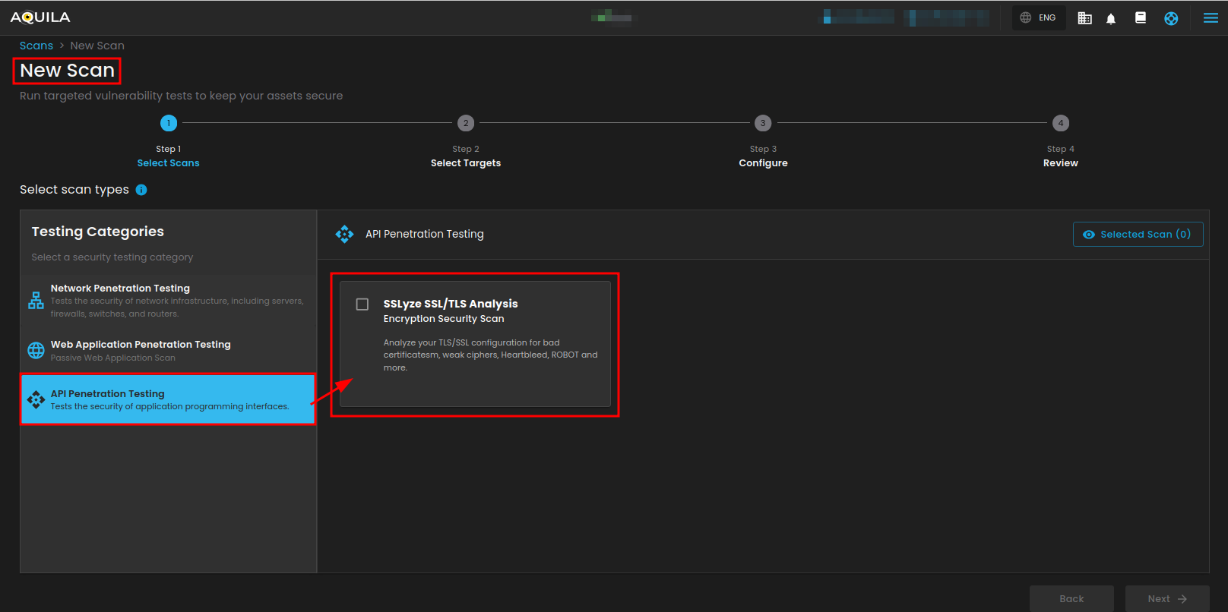Jump to Step 3 Configure
This screenshot has width=1228, height=612.
(x=763, y=123)
